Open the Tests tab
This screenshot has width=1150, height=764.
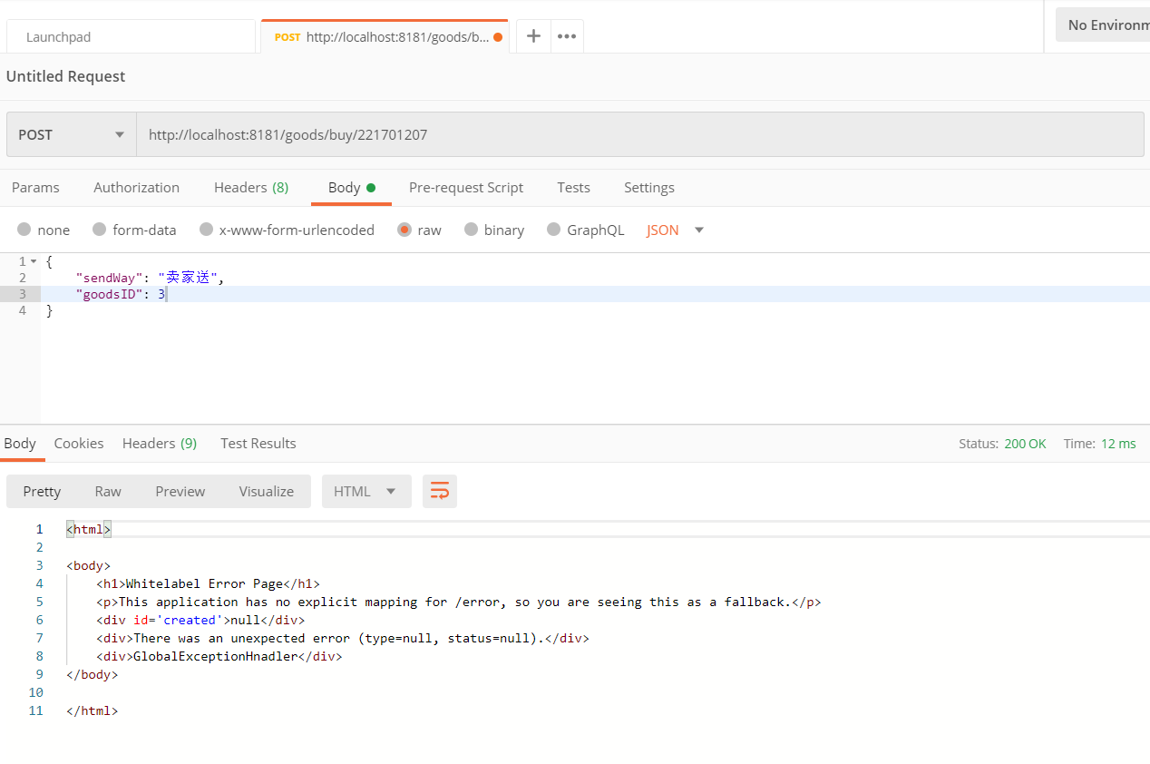pyautogui.click(x=573, y=187)
